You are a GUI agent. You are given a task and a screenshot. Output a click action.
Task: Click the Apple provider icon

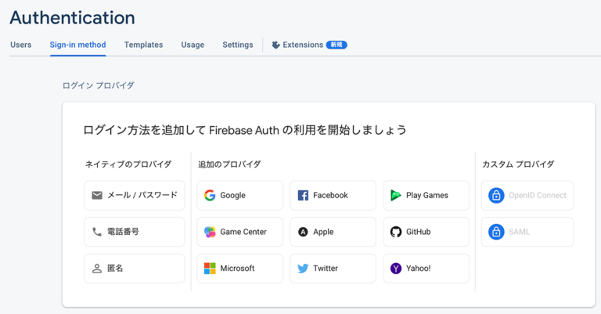(303, 232)
